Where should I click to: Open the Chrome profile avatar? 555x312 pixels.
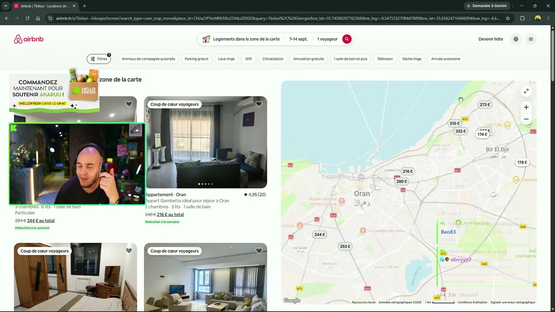tap(538, 18)
